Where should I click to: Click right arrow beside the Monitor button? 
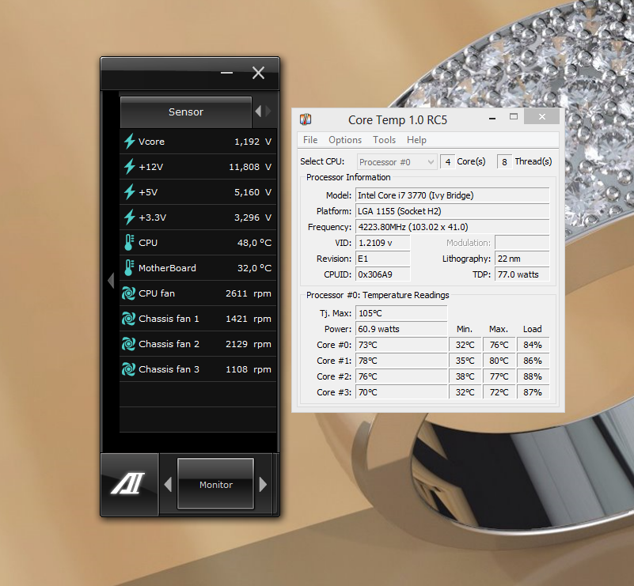[263, 484]
